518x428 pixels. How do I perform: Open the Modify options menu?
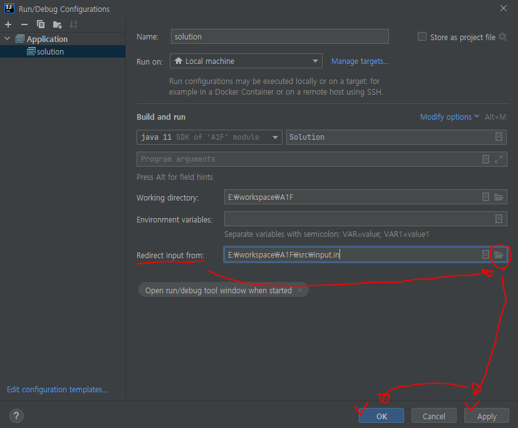click(449, 117)
